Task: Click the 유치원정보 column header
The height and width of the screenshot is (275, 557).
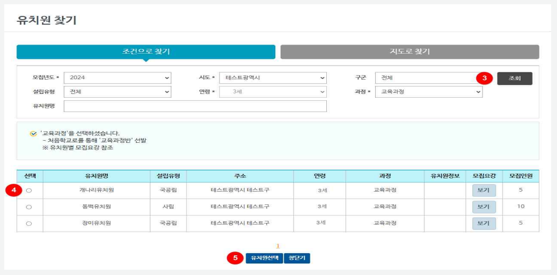Action: 445,176
